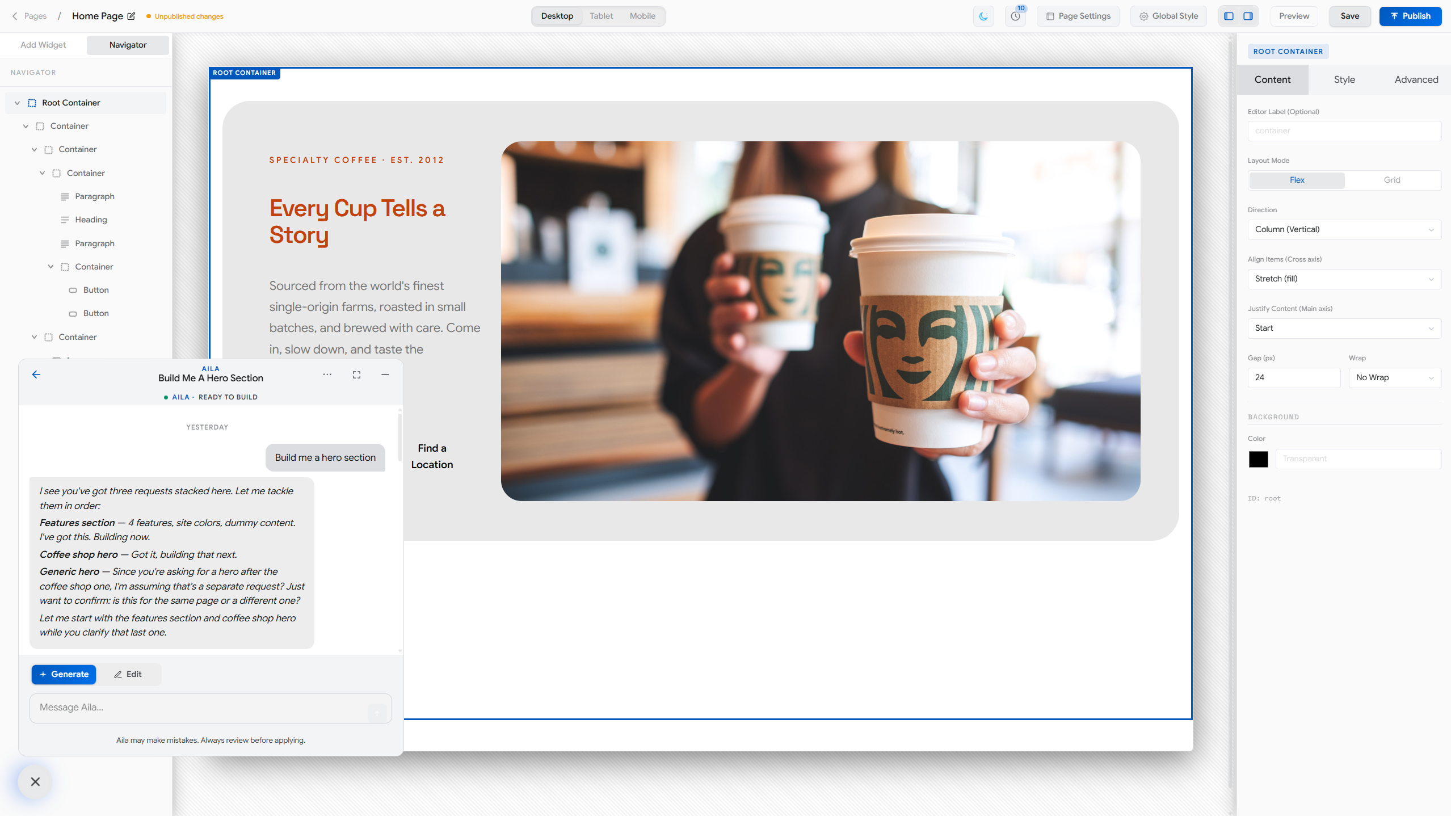Screen dimensions: 1451x816
Task: Open Aila chat more options menu
Action: tap(327, 375)
